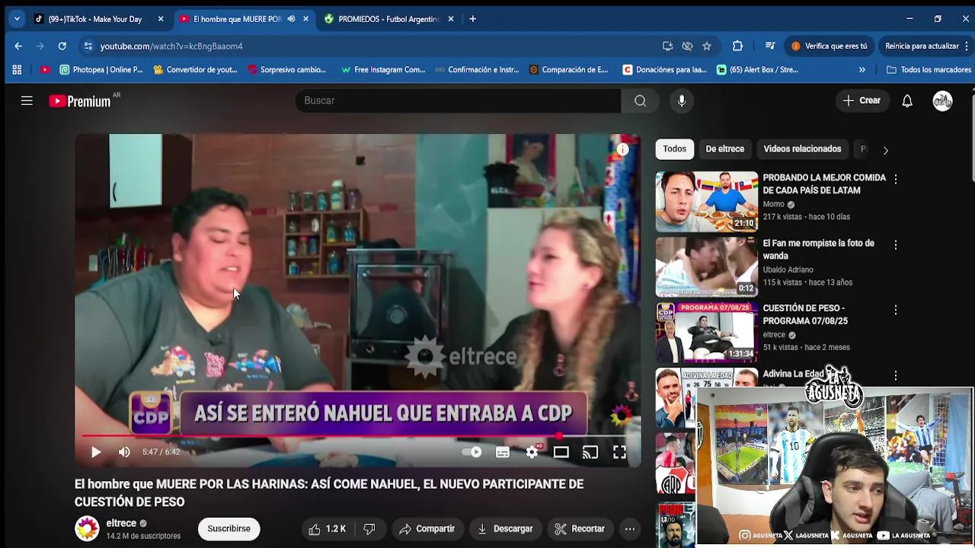This screenshot has height=548, width=975.
Task: Expand hidden bookmarks with chevron
Action: pyautogui.click(x=862, y=69)
